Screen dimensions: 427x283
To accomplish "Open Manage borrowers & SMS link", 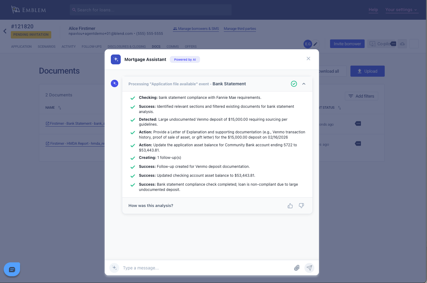I will 196,29.
